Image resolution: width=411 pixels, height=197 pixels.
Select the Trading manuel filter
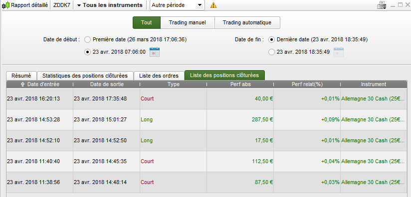pos(188,22)
